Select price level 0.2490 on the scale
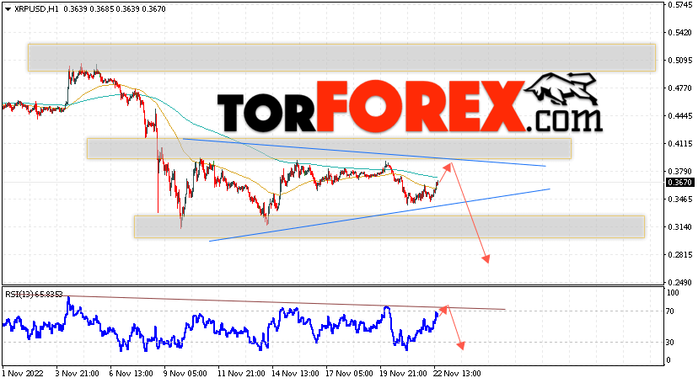The width and height of the screenshot is (698, 383). (679, 282)
